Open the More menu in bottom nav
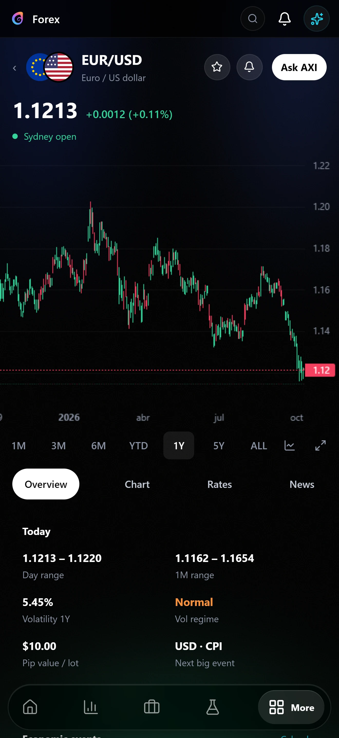The width and height of the screenshot is (339, 738). tap(291, 707)
